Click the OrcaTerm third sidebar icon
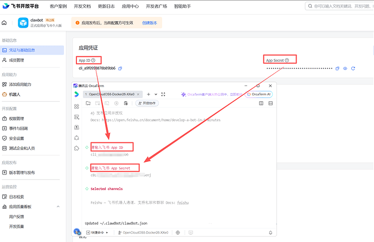Screen dimensions: 374x242 tap(76, 127)
